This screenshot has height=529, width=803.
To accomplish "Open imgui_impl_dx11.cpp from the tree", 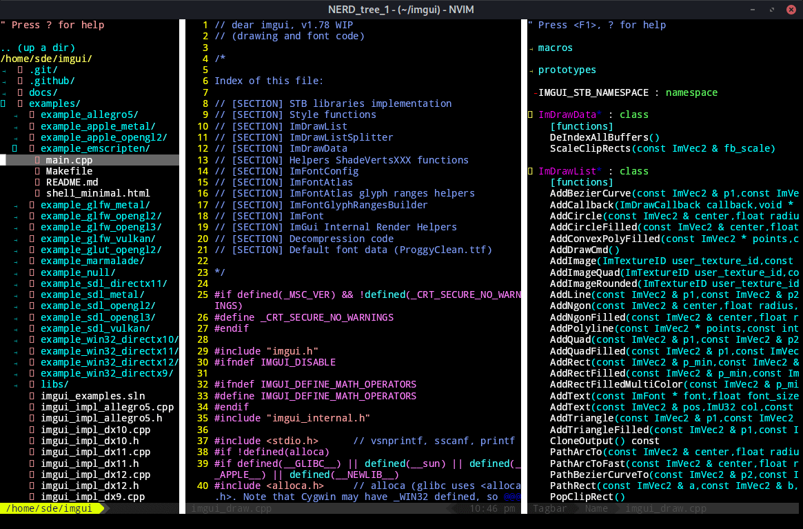I will 96,452.
